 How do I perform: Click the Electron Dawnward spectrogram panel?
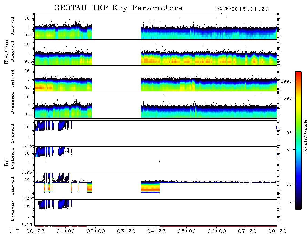[156, 105]
